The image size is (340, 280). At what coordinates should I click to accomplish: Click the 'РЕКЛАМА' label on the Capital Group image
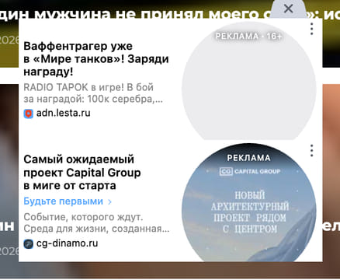coord(248,158)
